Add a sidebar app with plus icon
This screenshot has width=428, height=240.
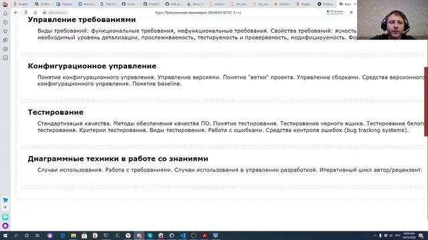(x=5, y=207)
